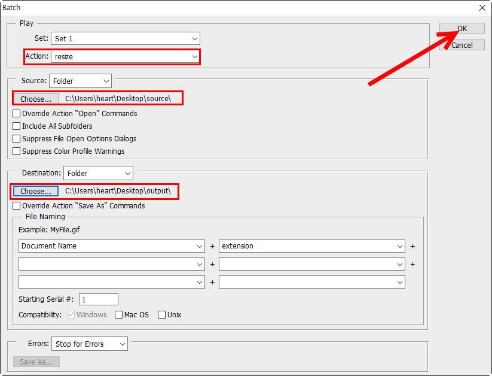Open the Source dropdown showing Folder
This screenshot has height=376, width=492.
pyautogui.click(x=80, y=81)
